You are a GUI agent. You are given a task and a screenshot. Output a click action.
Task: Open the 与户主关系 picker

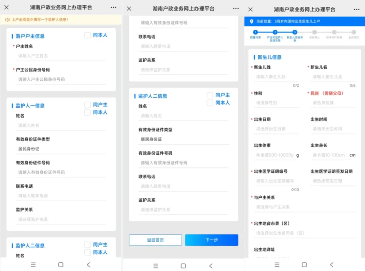(x=304, y=207)
